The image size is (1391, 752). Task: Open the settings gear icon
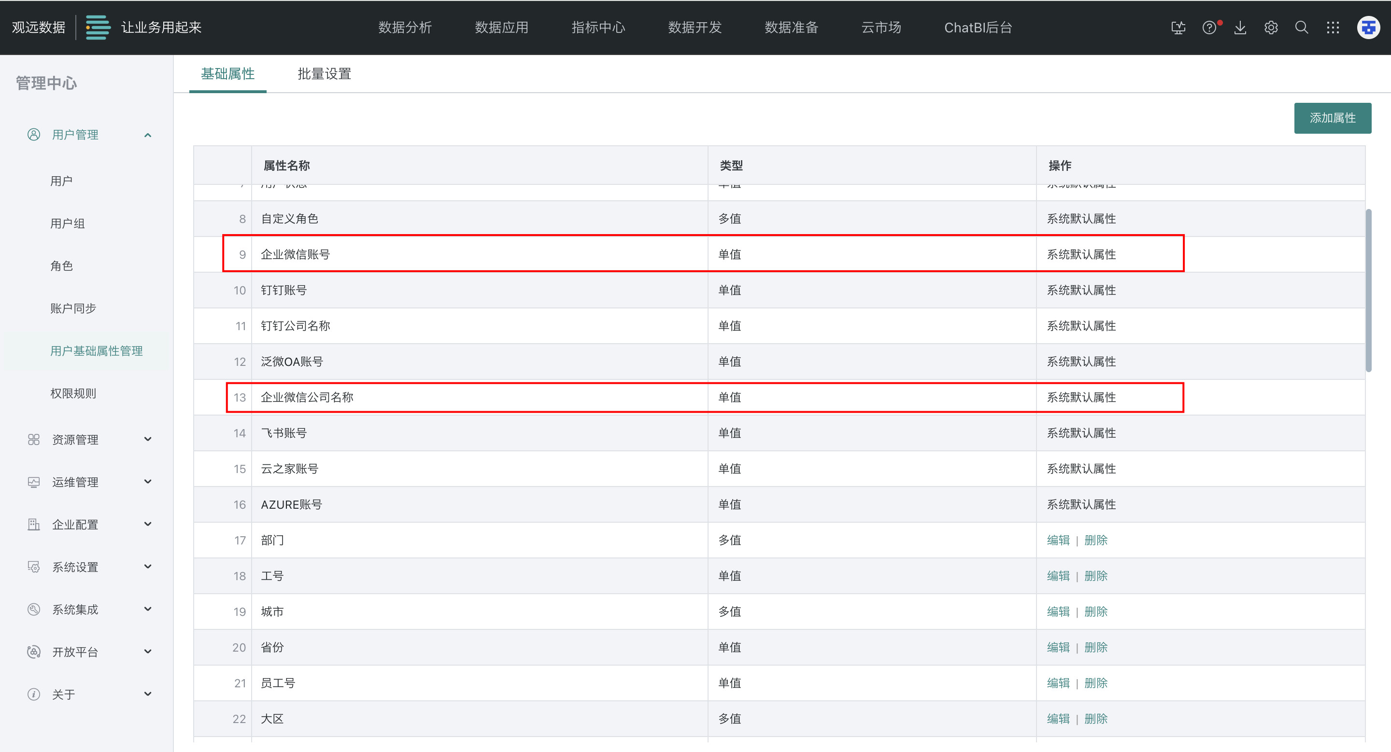[1271, 28]
